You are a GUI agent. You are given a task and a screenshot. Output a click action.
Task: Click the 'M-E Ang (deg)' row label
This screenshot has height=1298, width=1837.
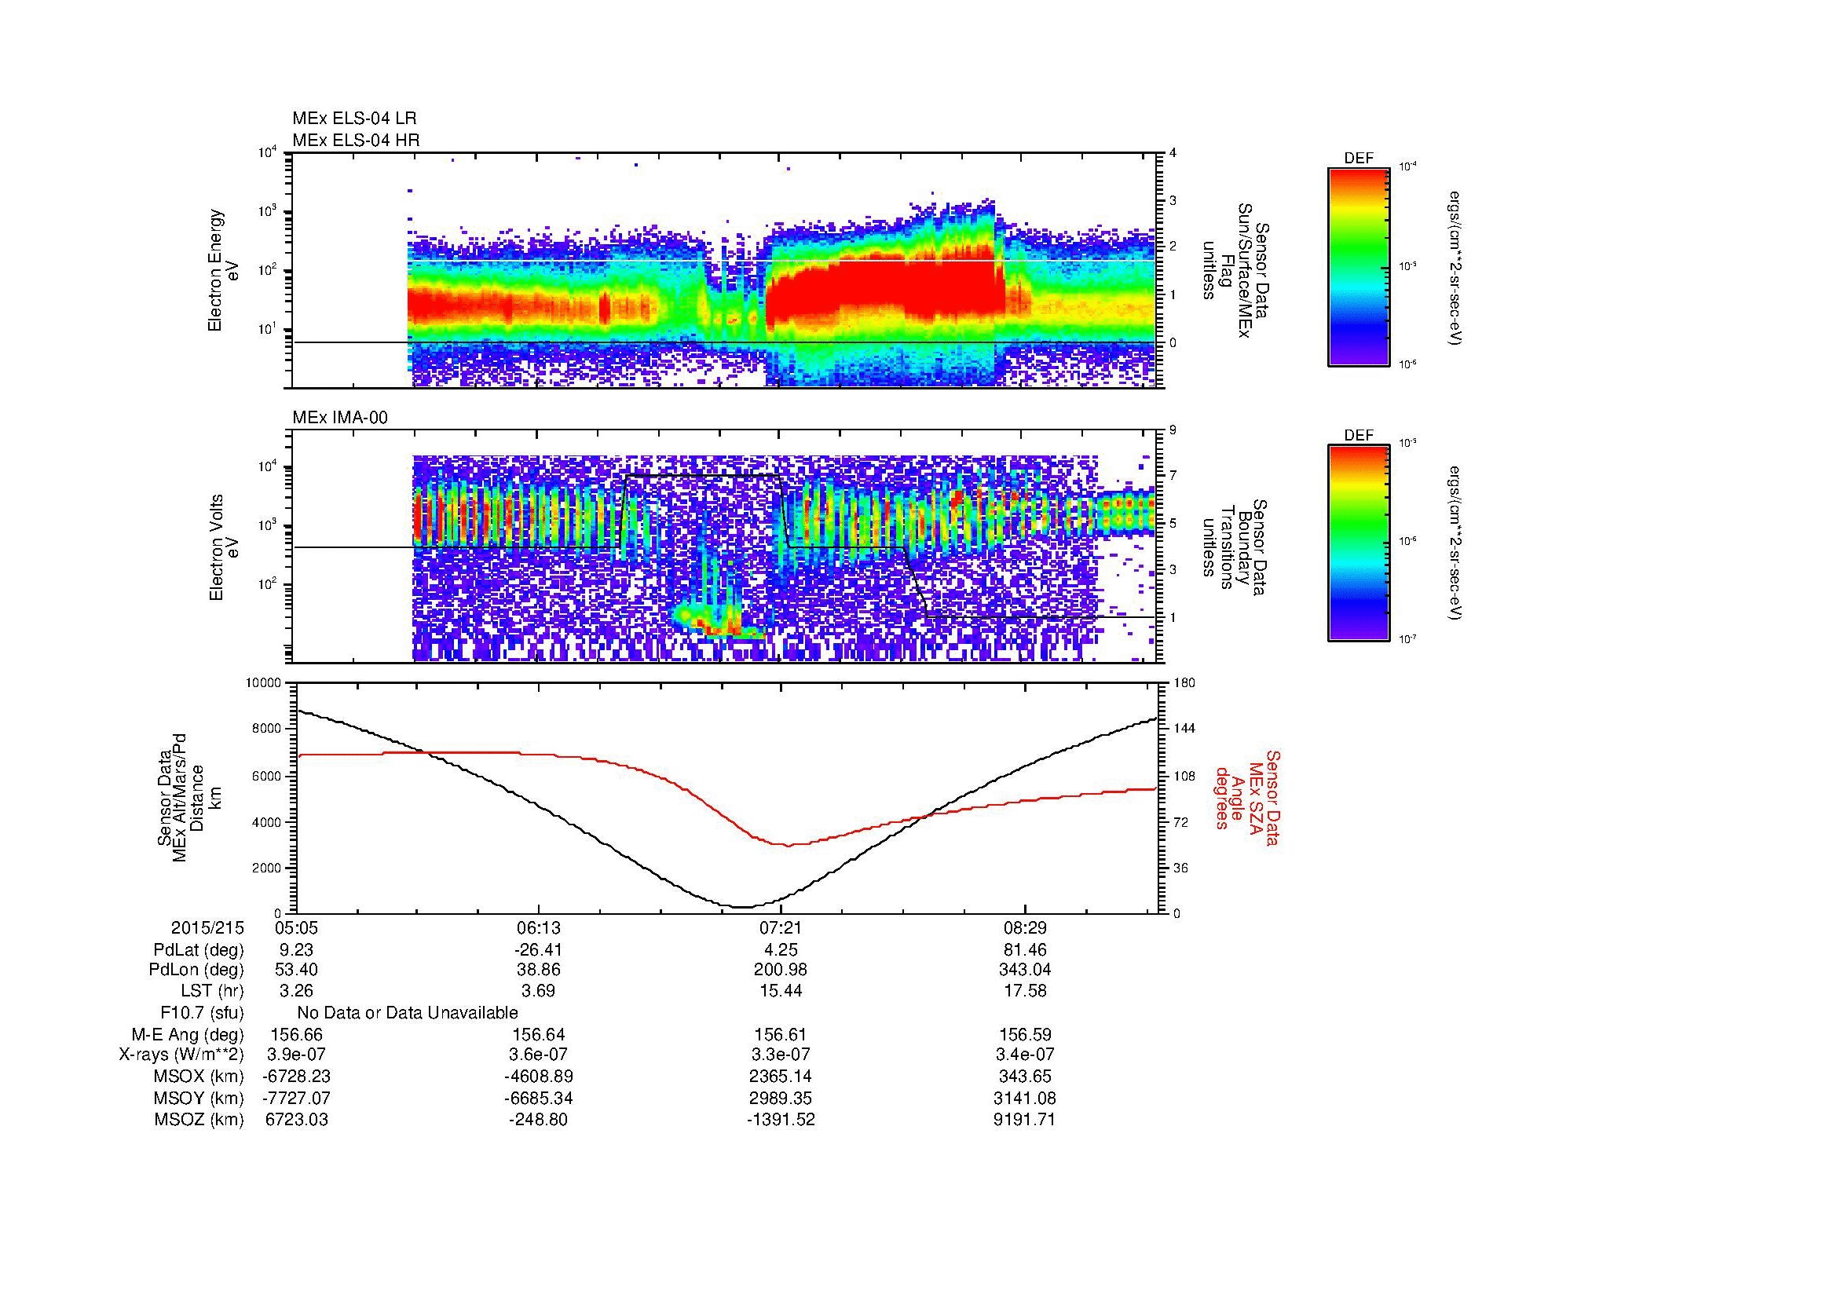[188, 1035]
